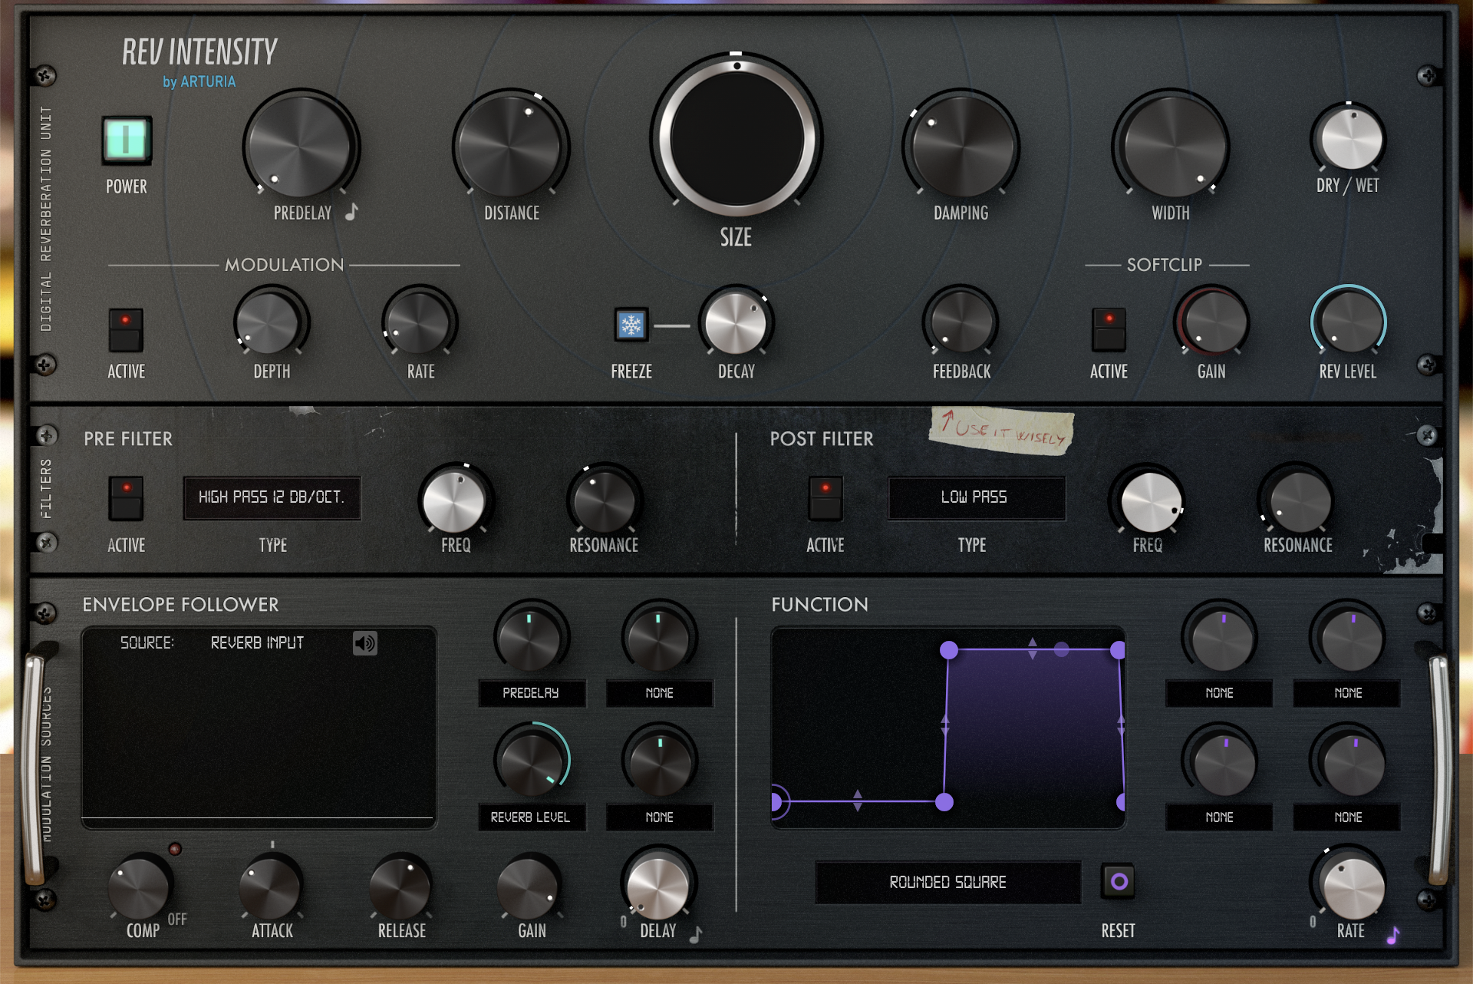Open the Pre Filter type selector

tap(272, 497)
